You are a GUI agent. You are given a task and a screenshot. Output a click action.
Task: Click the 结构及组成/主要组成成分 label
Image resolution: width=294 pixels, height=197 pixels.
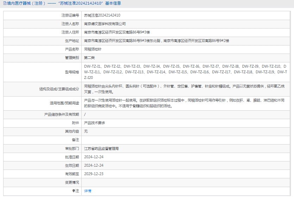point(59,89)
